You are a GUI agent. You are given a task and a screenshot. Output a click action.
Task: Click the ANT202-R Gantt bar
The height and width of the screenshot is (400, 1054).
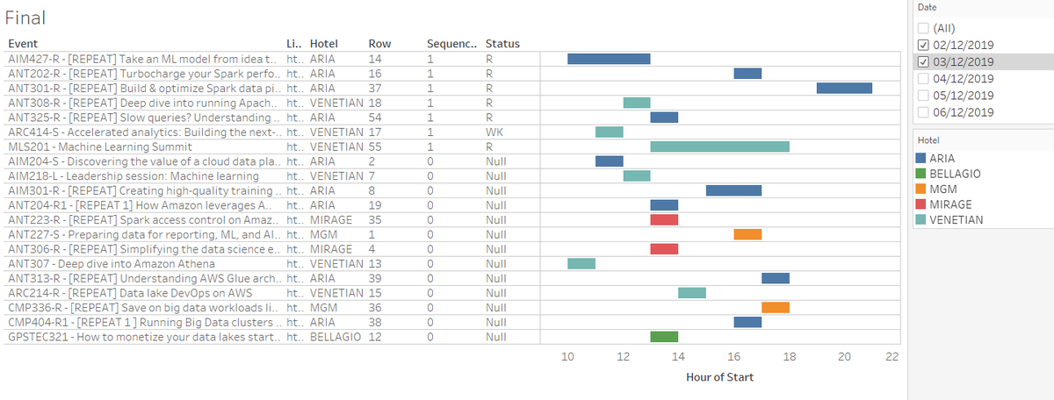click(x=747, y=74)
